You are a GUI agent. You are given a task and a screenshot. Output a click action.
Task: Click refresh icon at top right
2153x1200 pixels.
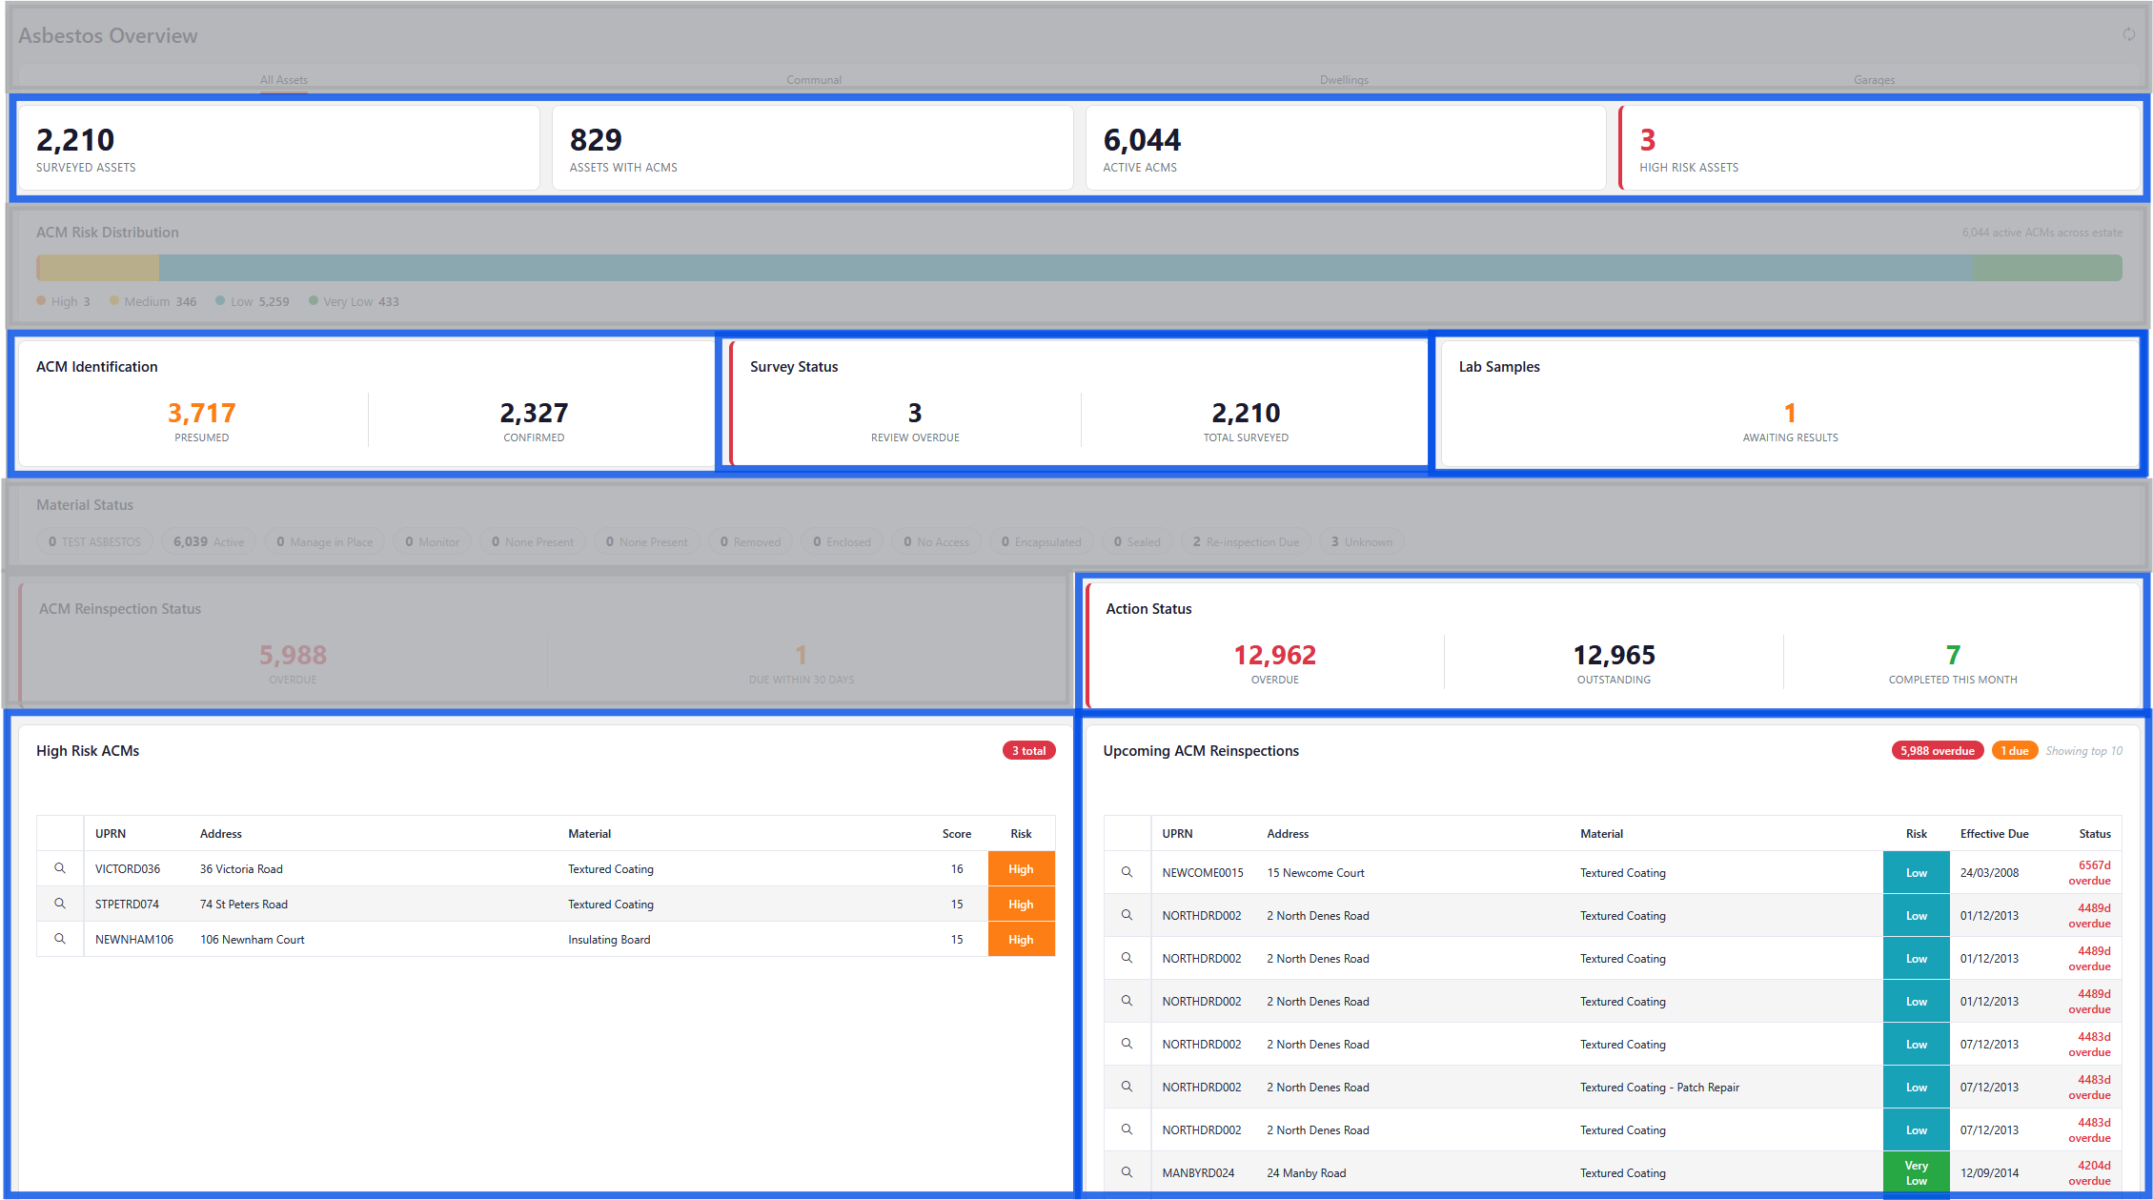(x=2128, y=34)
